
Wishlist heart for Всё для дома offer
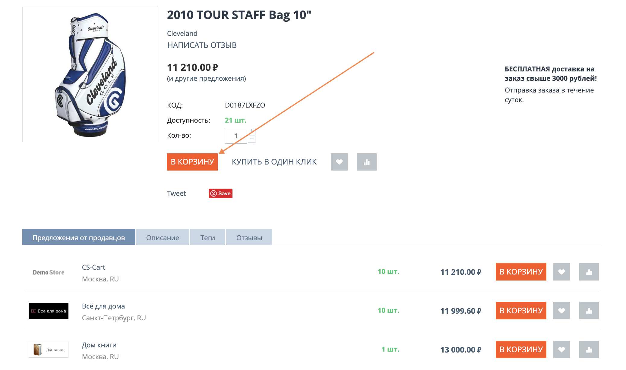pyautogui.click(x=561, y=311)
